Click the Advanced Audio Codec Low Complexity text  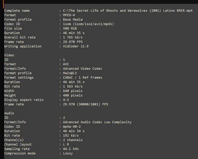pyautogui.click(x=97, y=122)
